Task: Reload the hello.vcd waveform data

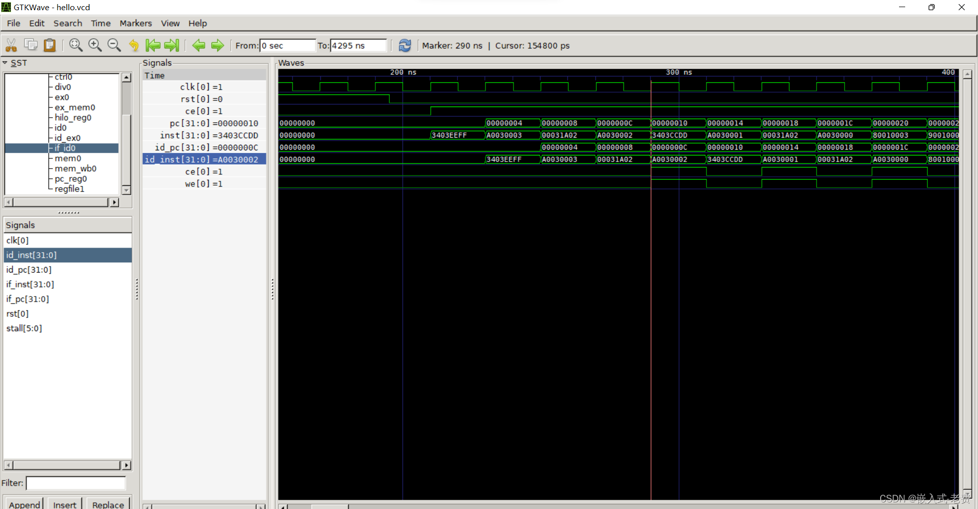Action: pos(404,45)
